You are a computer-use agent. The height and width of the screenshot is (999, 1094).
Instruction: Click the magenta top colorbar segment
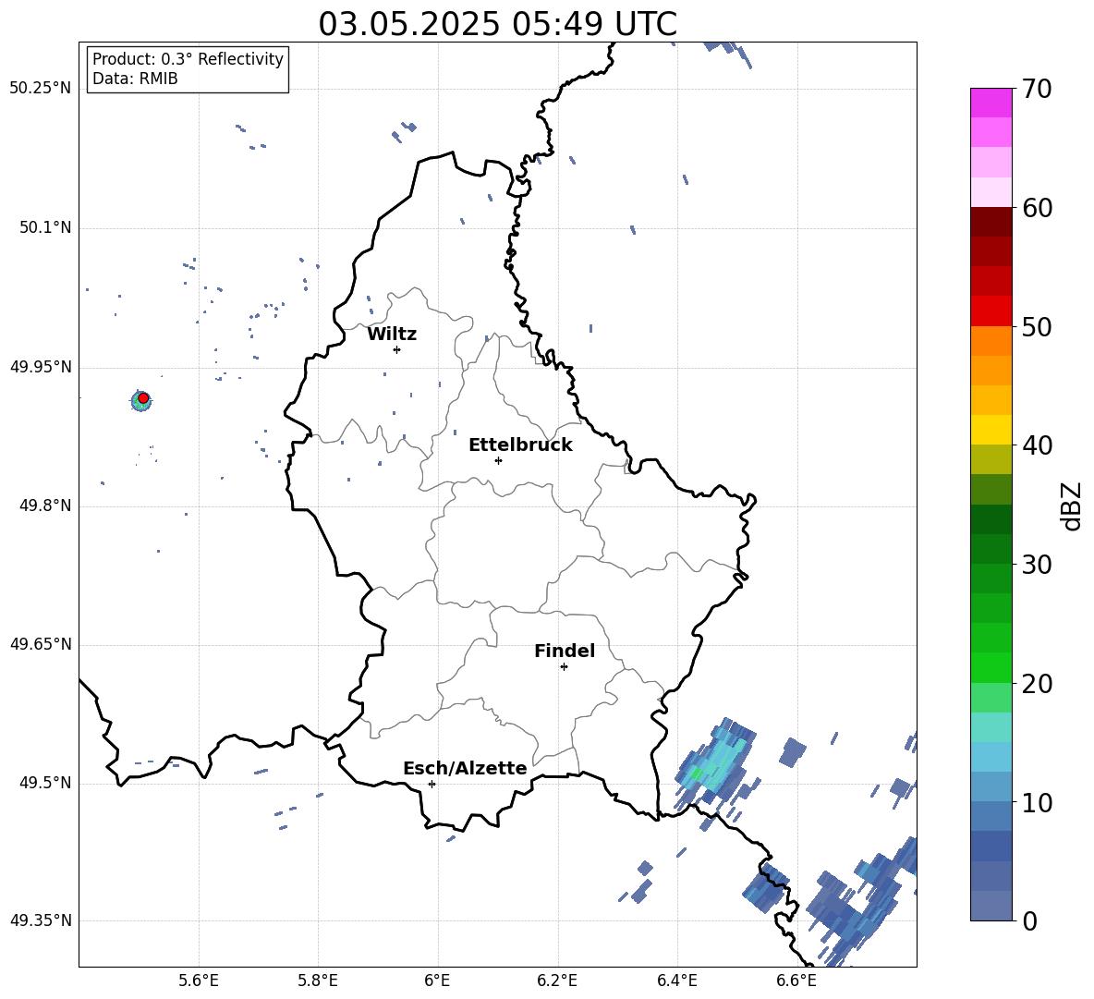(x=991, y=104)
